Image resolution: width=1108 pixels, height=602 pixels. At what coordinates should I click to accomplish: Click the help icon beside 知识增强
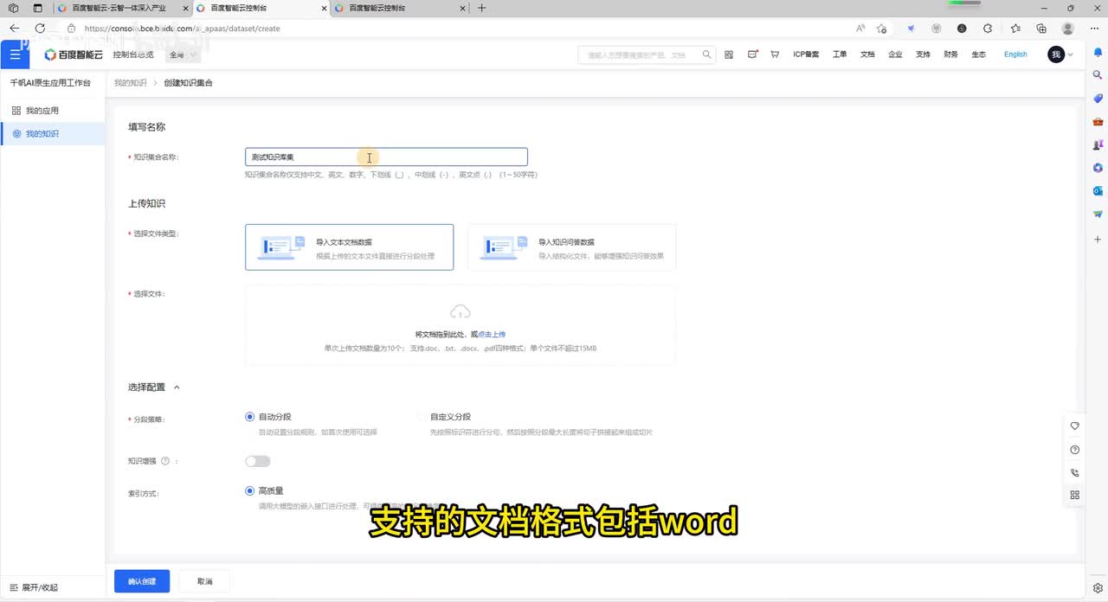pos(165,462)
